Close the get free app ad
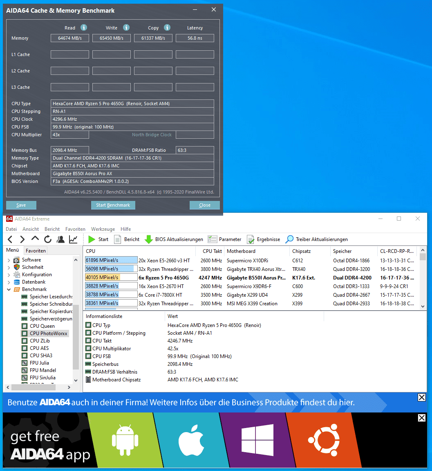Image resolution: width=432 pixels, height=471 pixels. 421,418
